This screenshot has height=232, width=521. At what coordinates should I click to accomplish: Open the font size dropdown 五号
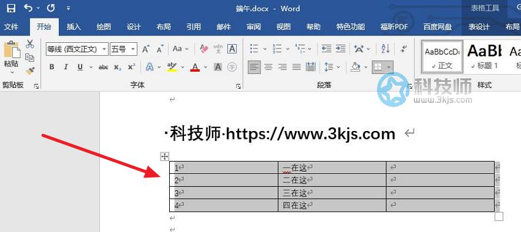point(133,49)
